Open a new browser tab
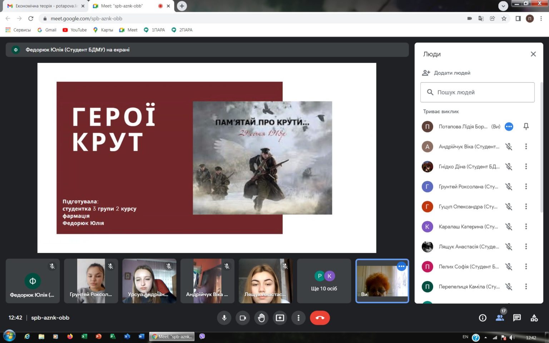549x343 pixels. [182, 6]
